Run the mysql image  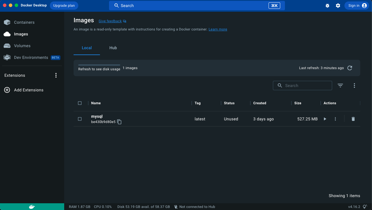coord(325,119)
